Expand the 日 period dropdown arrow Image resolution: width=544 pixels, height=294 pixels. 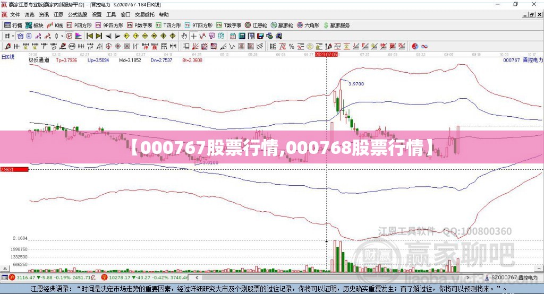(13, 36)
